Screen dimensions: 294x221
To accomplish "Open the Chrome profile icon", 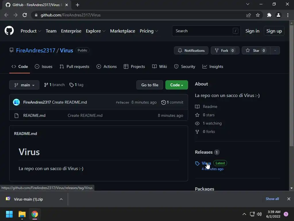I will point(278,15).
